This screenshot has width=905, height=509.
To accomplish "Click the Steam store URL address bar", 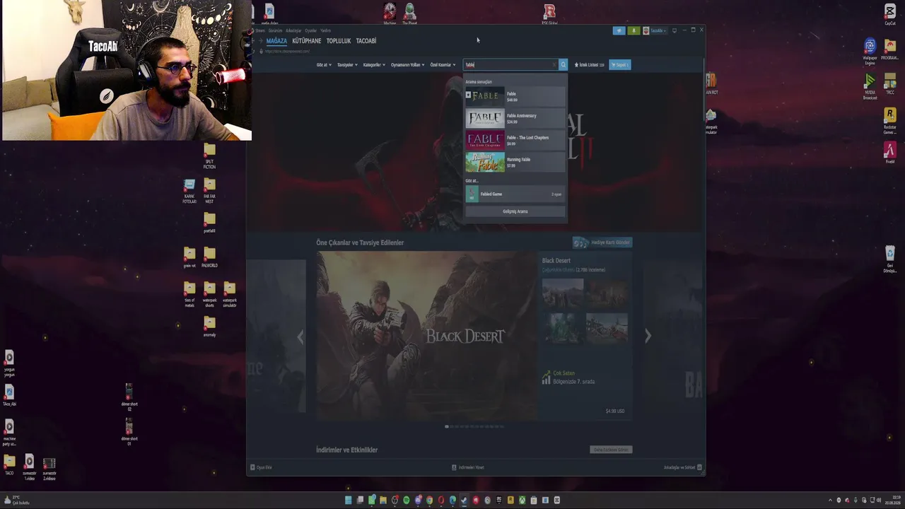I will click(288, 51).
